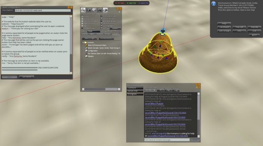Click the Landmark button in dialog
The width and height of the screenshot is (263, 146).
point(224,27)
